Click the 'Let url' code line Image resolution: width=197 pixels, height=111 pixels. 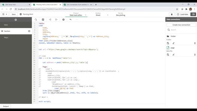[68, 49]
